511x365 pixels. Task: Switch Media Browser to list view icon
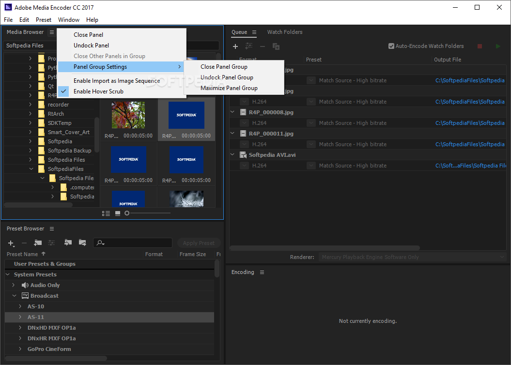click(x=106, y=213)
